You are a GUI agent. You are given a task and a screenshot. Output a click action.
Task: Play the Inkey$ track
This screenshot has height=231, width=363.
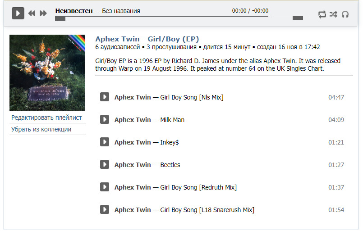click(105, 142)
